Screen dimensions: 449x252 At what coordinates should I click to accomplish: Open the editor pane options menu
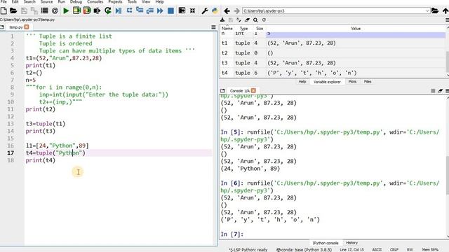tap(213, 27)
